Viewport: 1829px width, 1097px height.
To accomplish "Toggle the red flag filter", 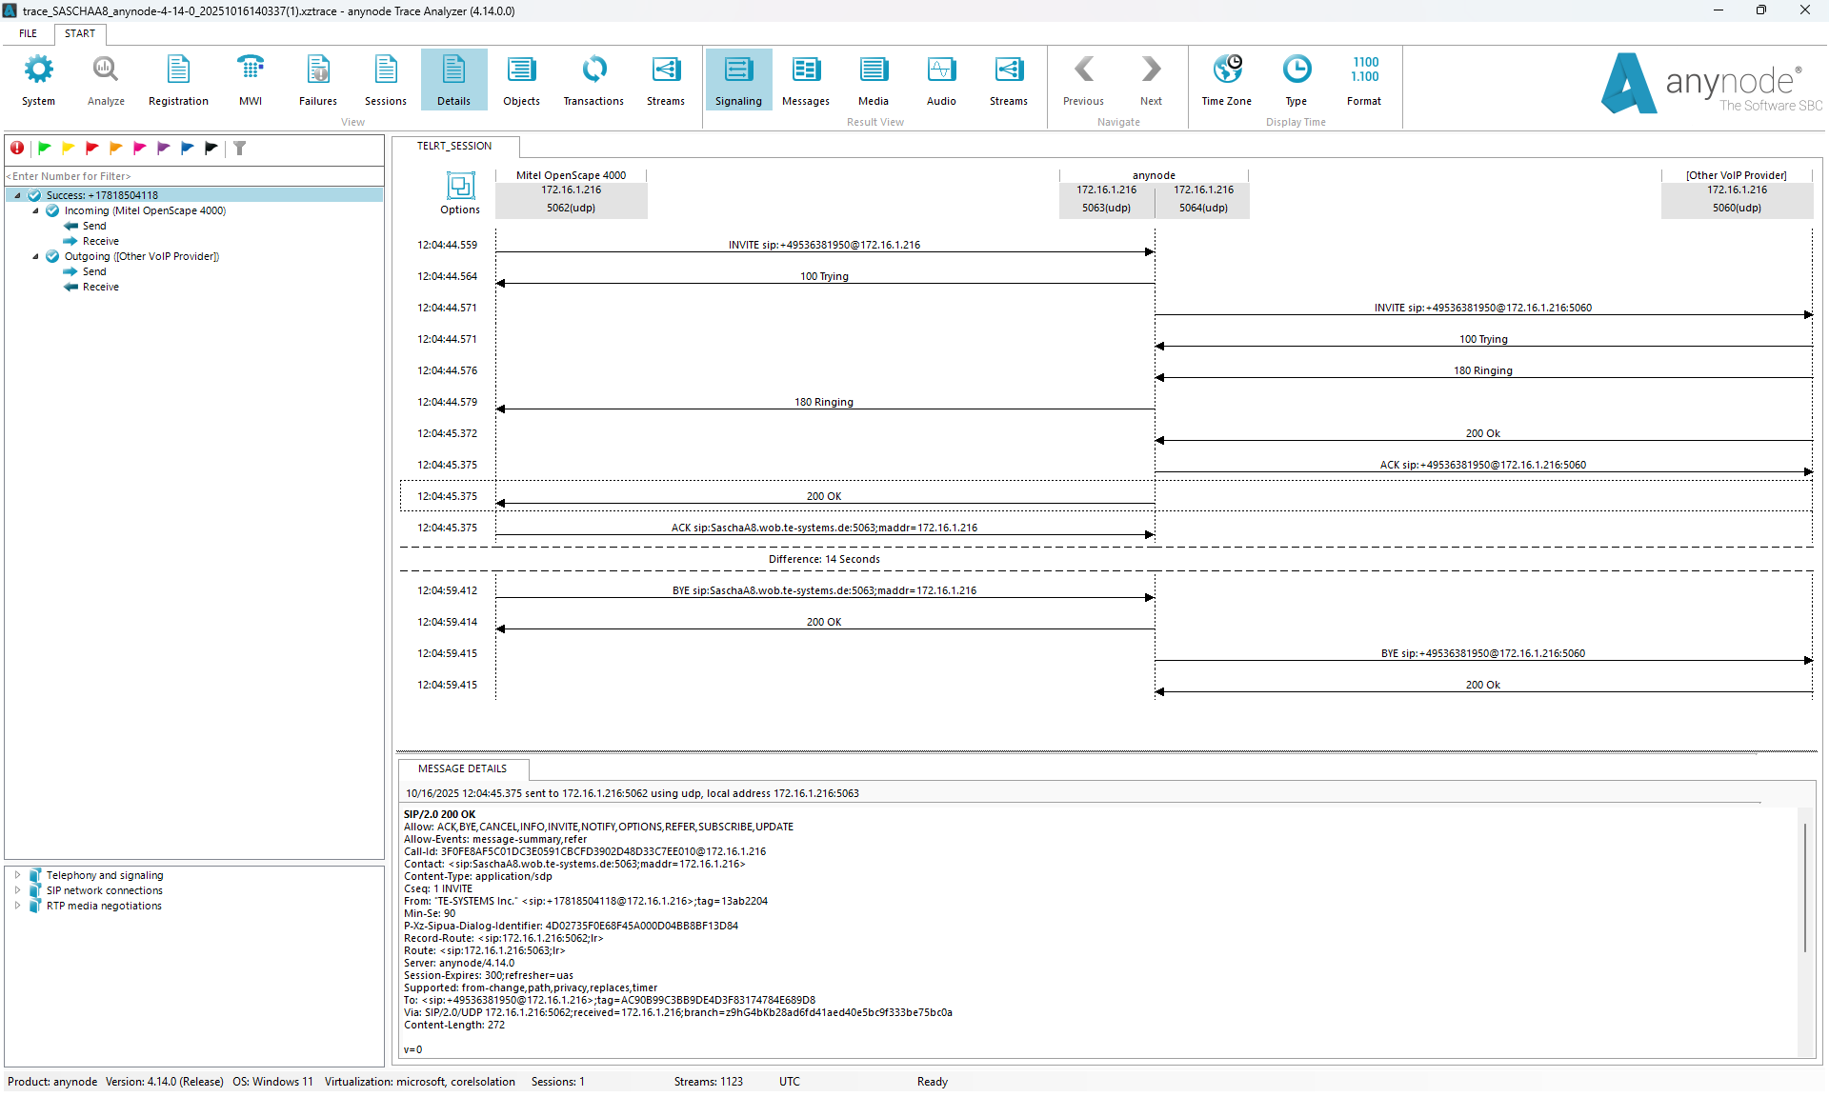I will click(91, 149).
